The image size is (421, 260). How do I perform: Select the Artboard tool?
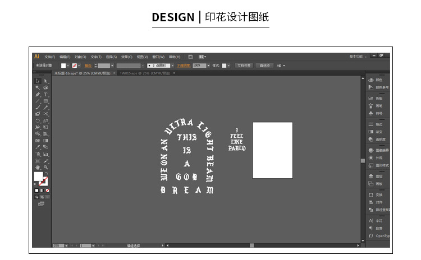coord(38,161)
